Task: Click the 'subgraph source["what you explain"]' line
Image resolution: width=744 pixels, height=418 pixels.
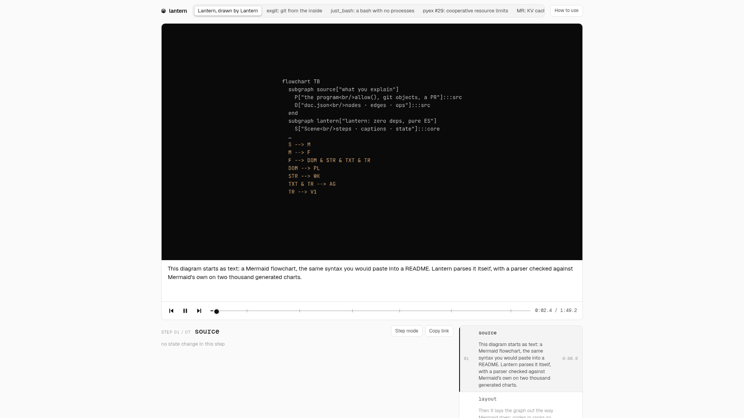Action: 343,89
